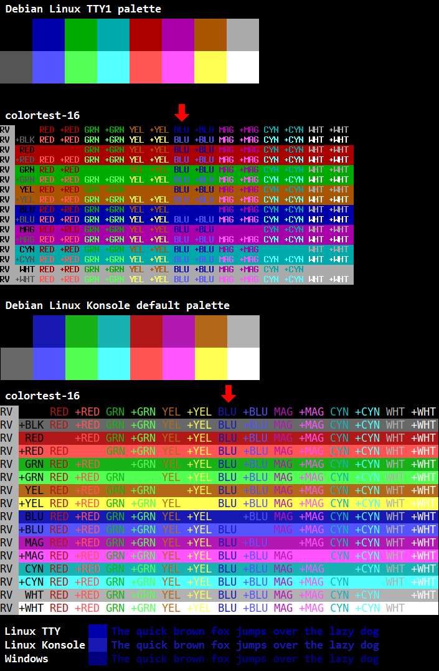This screenshot has height=671, width=439.
Task: Click the dark magenta swatch in Konsole palette
Action: [x=179, y=331]
